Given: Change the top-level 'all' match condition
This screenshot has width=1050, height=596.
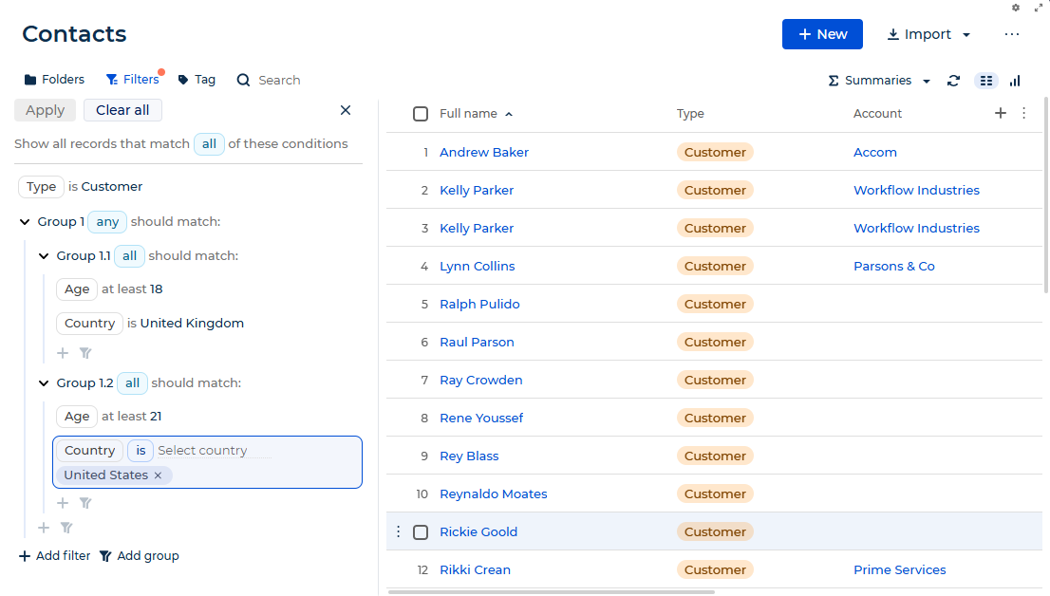Looking at the screenshot, I should coord(209,144).
